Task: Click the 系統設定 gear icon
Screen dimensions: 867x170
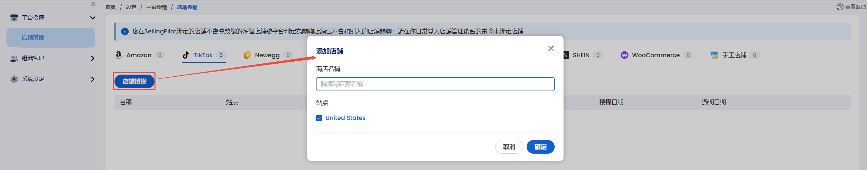Action: 14,79
